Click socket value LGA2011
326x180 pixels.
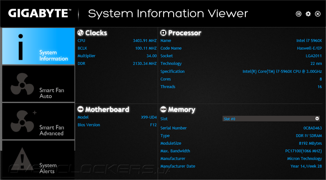(x=314, y=56)
